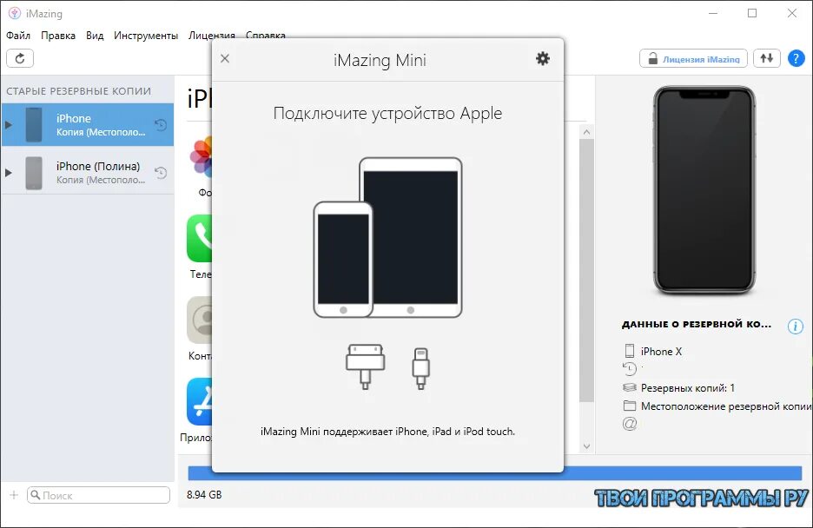The height and width of the screenshot is (528, 813).
Task: Click Местоположение резервной копии entry
Action: pos(726,406)
